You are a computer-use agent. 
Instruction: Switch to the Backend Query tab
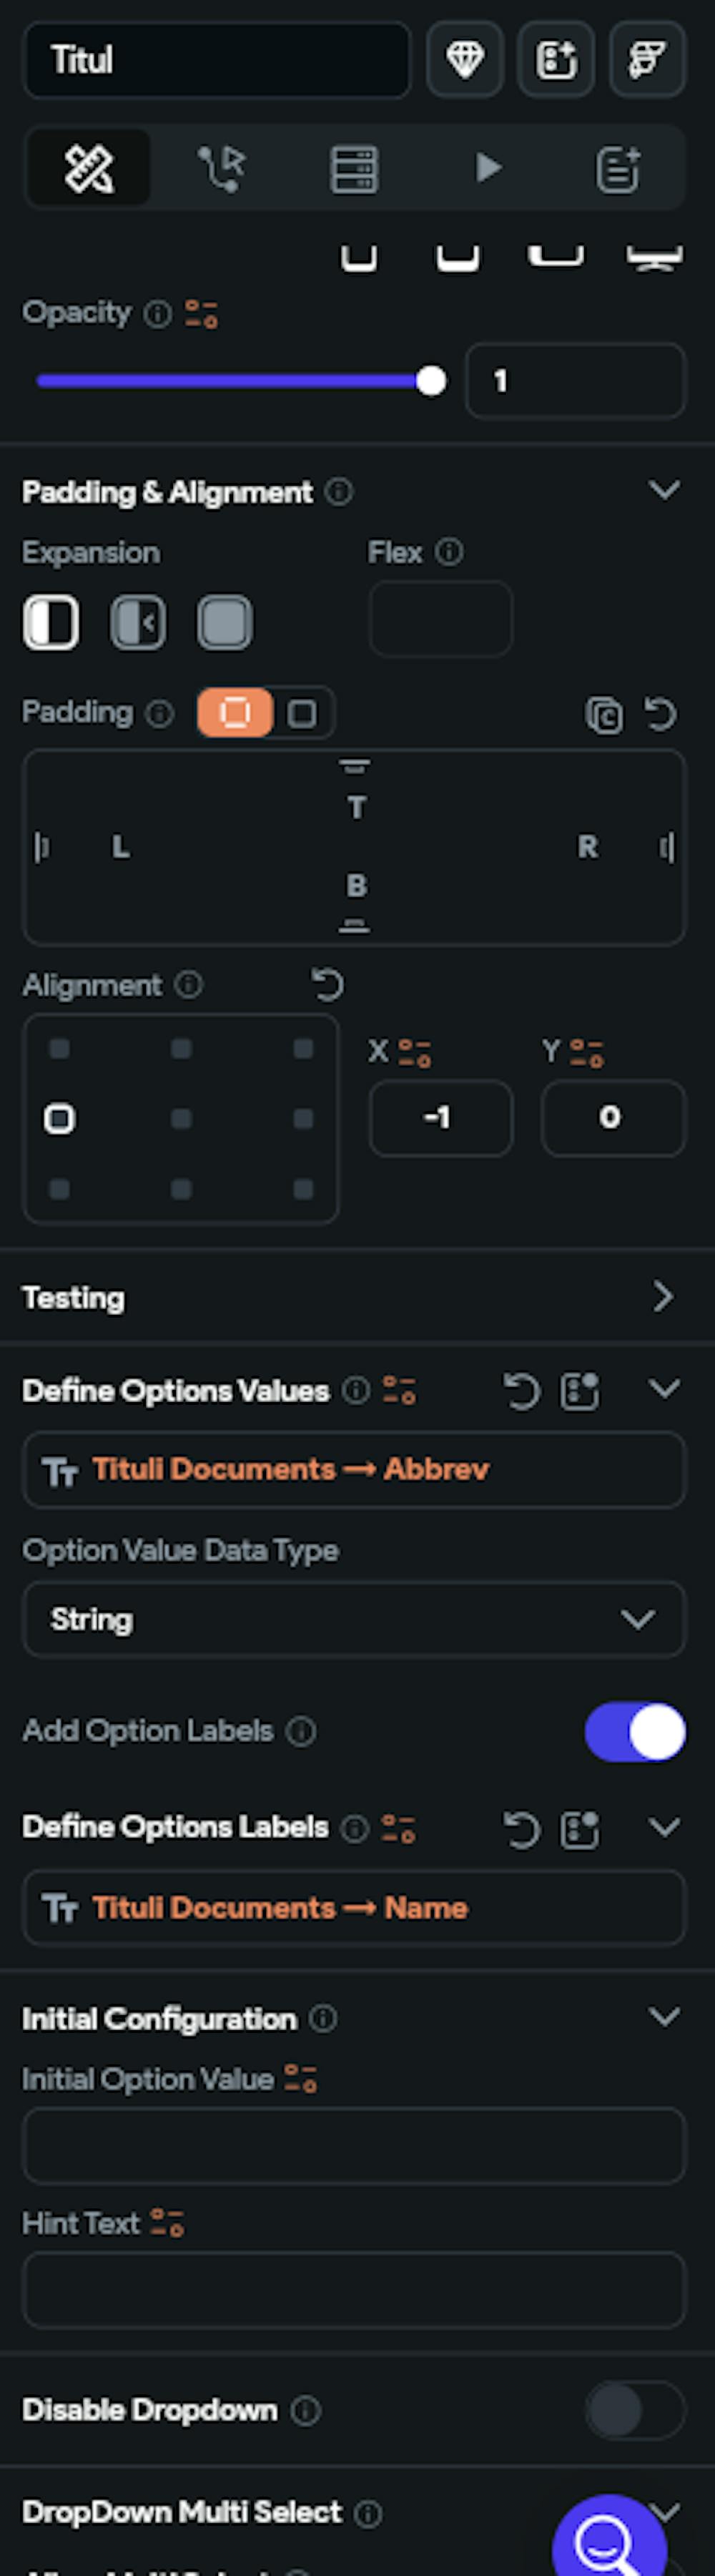354,168
